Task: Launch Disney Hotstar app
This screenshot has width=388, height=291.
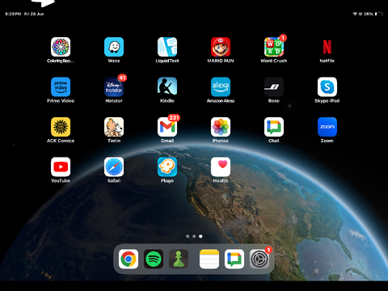Action: pyautogui.click(x=114, y=86)
